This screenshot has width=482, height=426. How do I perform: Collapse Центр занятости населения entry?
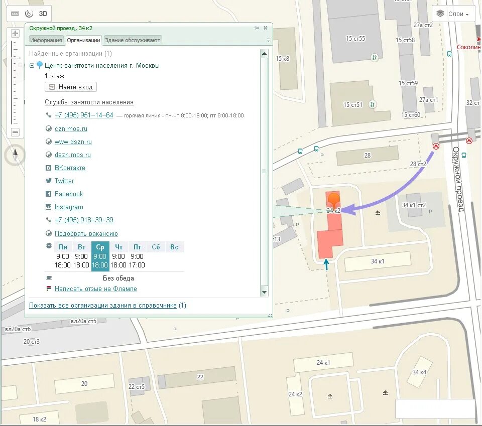point(32,65)
